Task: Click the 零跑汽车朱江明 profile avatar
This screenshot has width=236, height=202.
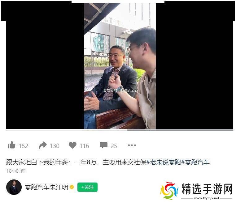Action: point(14,187)
